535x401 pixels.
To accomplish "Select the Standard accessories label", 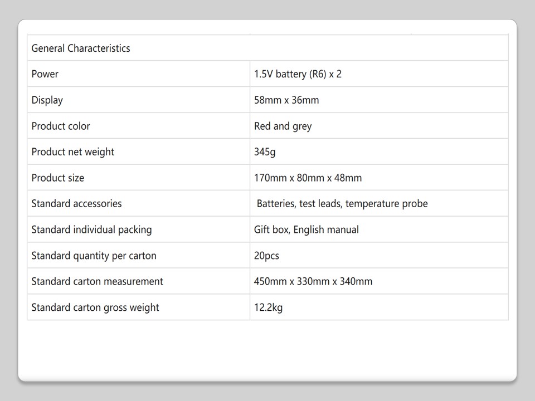I will pyautogui.click(x=76, y=204).
